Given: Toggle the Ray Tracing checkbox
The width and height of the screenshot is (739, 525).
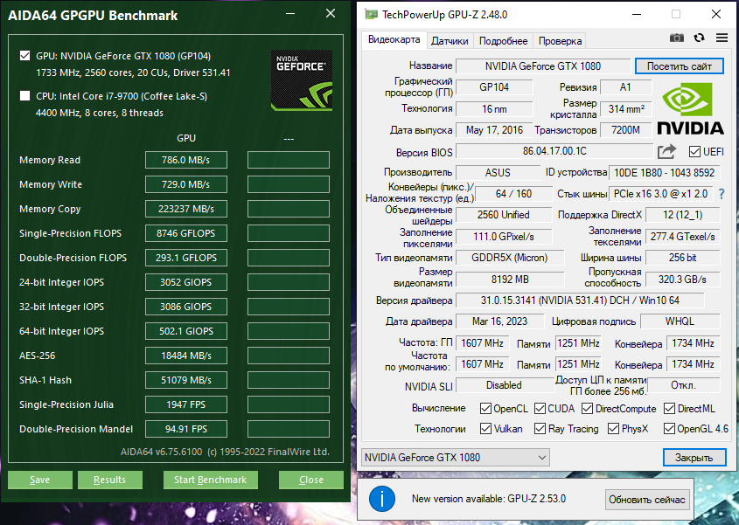Looking at the screenshot, I should click(540, 429).
